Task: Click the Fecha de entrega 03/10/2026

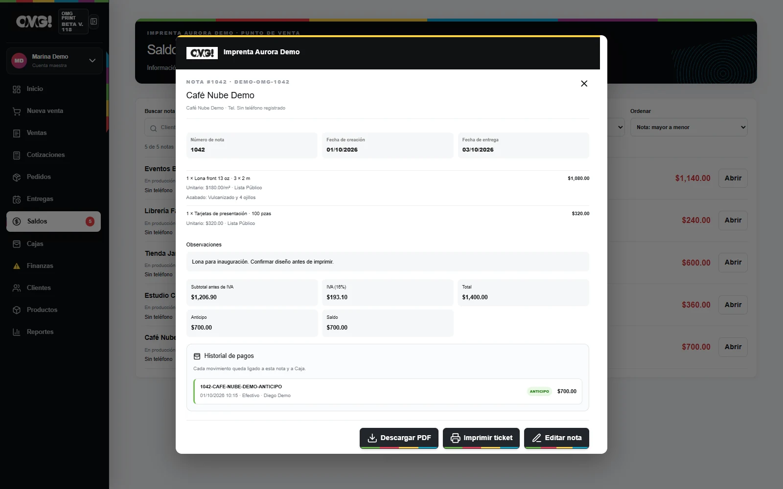Action: [x=524, y=145]
